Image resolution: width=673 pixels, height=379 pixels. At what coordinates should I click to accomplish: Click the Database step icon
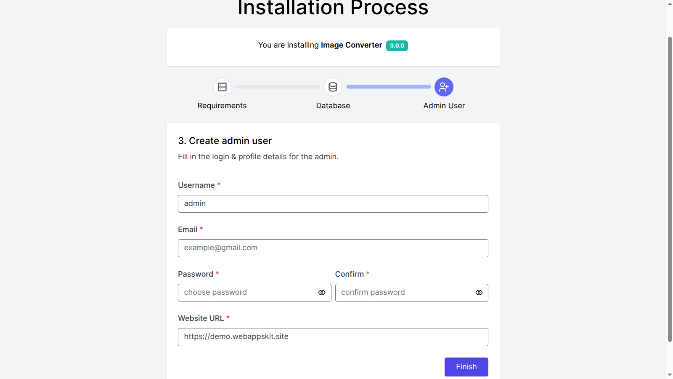point(333,87)
